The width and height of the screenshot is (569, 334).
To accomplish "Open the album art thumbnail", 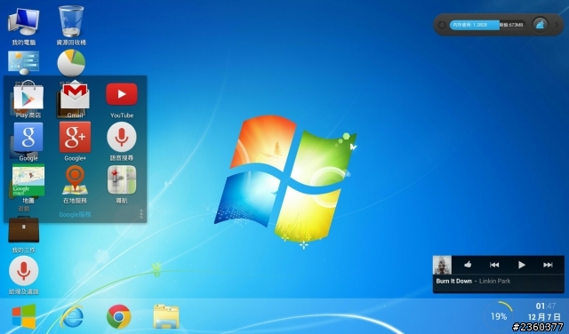I will pyautogui.click(x=443, y=265).
